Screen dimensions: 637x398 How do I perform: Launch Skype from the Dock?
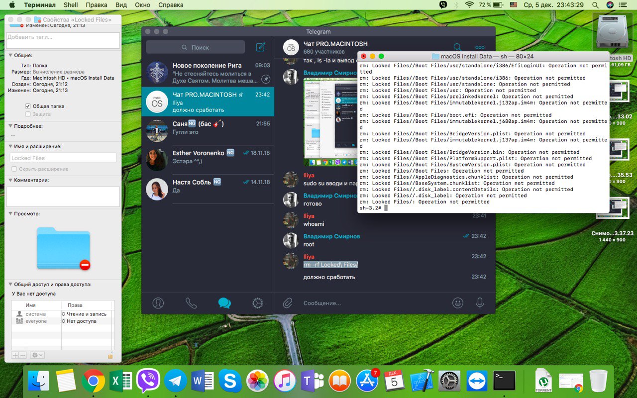click(230, 381)
